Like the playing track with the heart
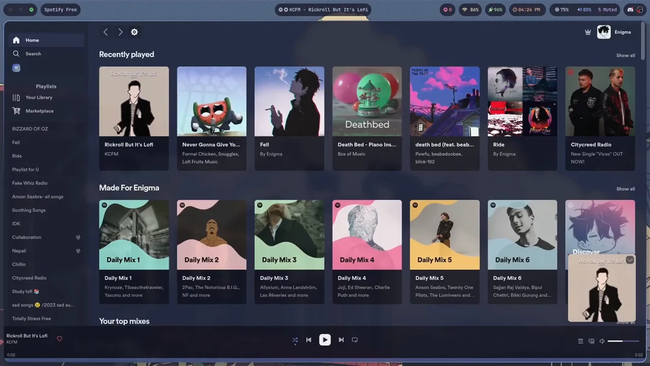This screenshot has width=650, height=366. 59,338
